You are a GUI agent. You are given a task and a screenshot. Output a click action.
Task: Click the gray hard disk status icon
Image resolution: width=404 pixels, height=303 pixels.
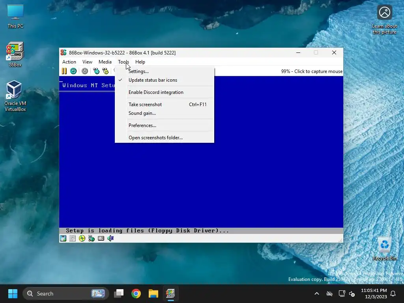tap(101, 238)
